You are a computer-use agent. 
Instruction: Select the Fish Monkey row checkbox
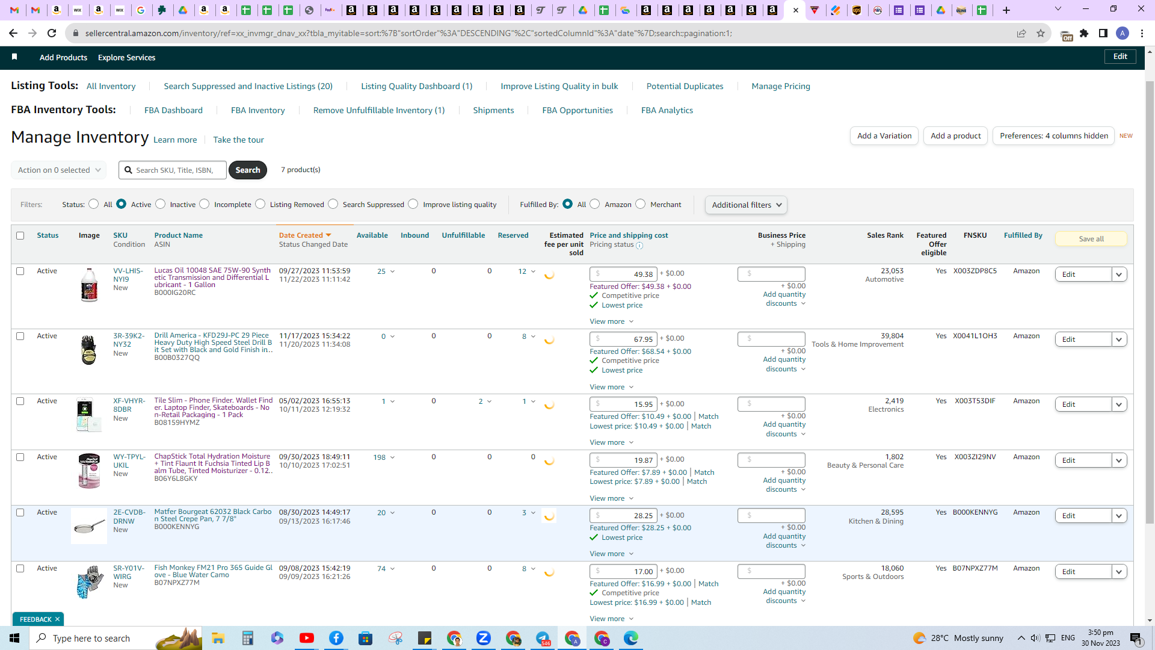(x=20, y=568)
